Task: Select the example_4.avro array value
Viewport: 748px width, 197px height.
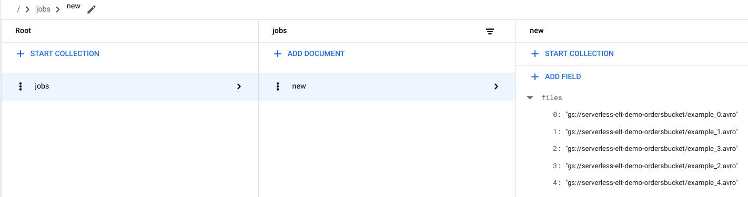Action: coord(652,183)
